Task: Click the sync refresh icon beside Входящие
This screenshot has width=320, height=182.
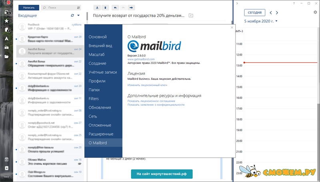Action: pos(72,16)
